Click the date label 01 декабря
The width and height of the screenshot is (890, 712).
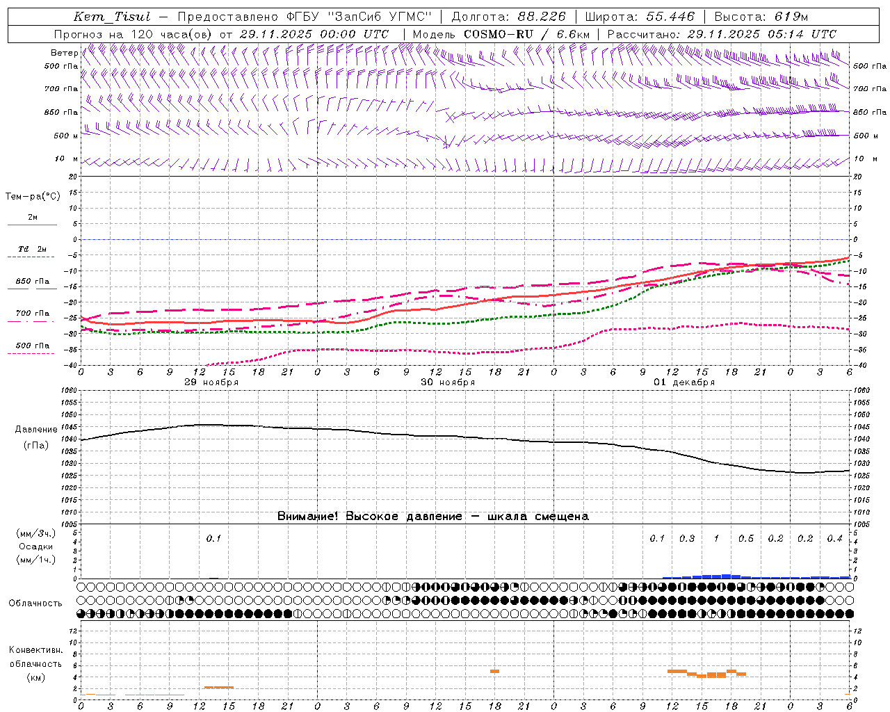[x=684, y=382]
